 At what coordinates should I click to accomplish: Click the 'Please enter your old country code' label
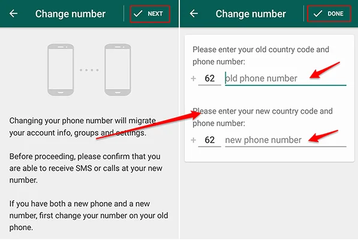point(261,56)
